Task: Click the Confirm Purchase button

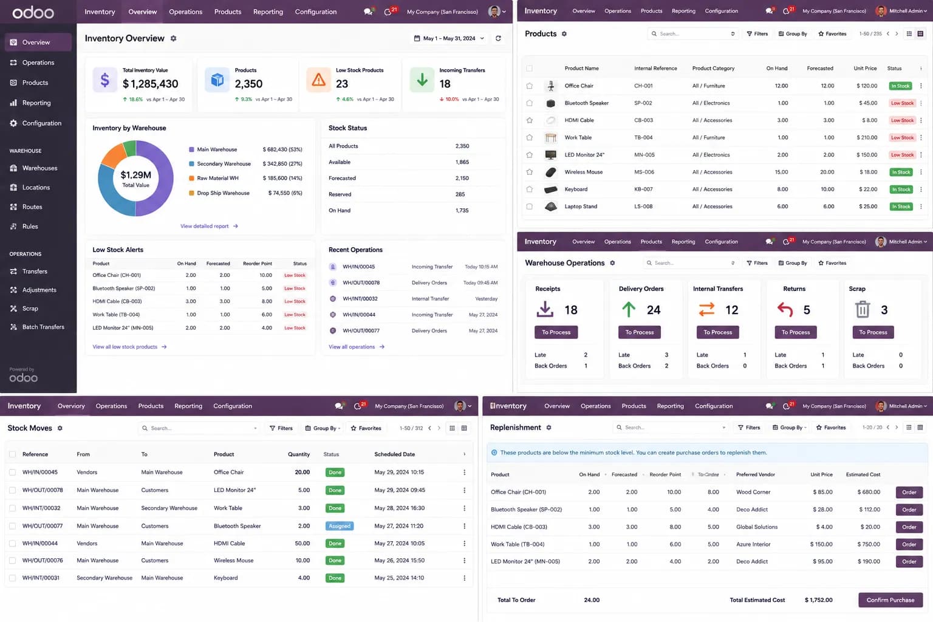Action: [890, 600]
